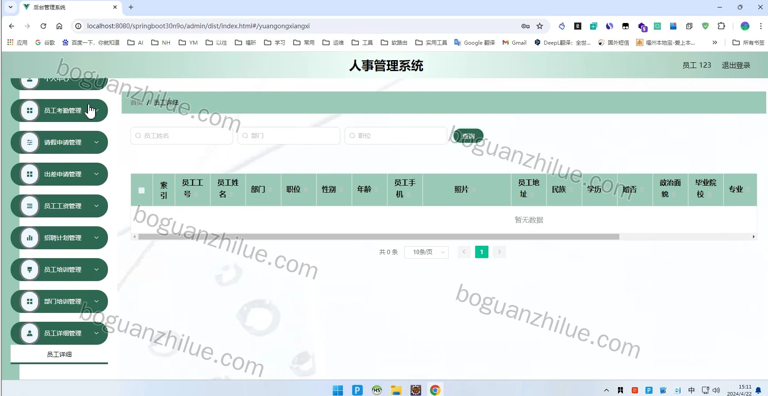Expand the 员工工资管理 menu chevron
The width and height of the screenshot is (768, 396).
(x=96, y=206)
